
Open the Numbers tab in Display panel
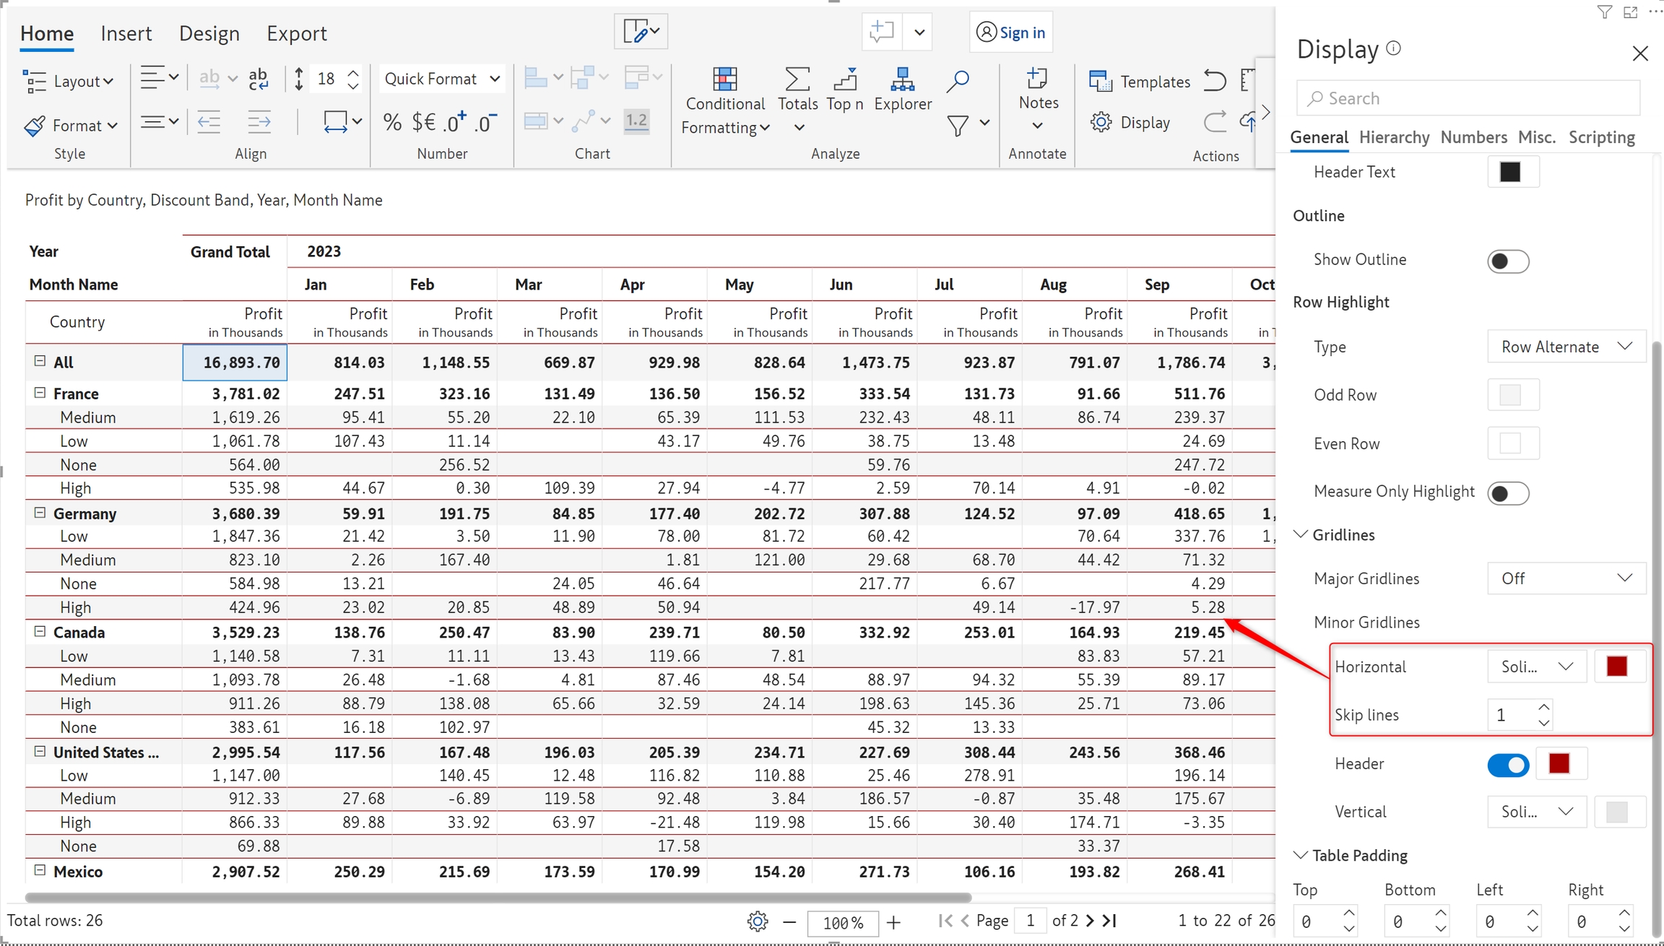tap(1473, 137)
